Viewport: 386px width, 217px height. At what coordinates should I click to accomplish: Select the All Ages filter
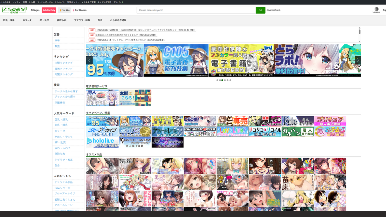[35, 10]
